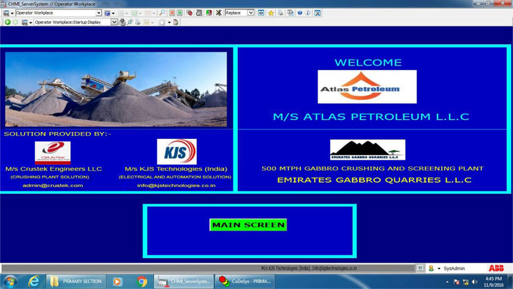Click the information 'i' icon
The width and height of the screenshot is (513, 289).
(308, 13)
